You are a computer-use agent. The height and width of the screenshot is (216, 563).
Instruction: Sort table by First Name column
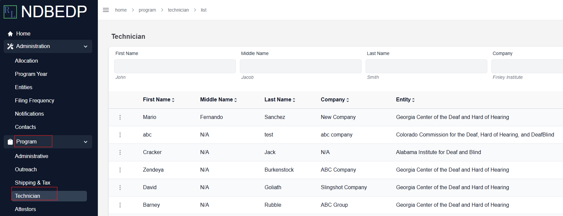pos(159,99)
